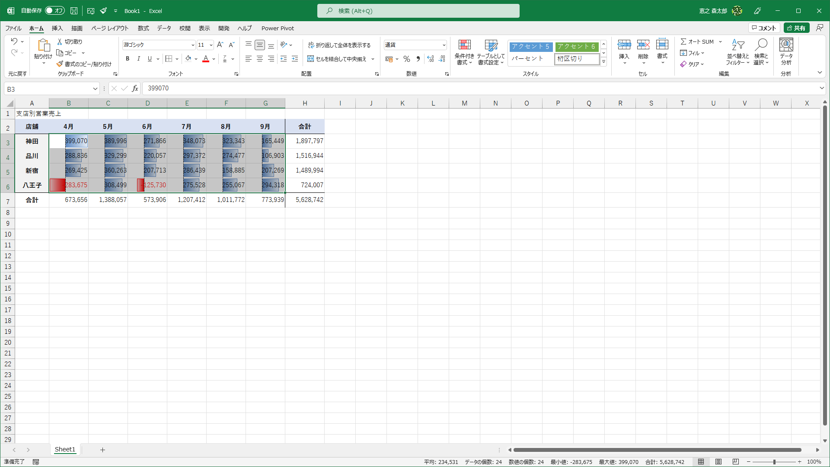Expand the Name Box dropdown arrow

coord(95,89)
